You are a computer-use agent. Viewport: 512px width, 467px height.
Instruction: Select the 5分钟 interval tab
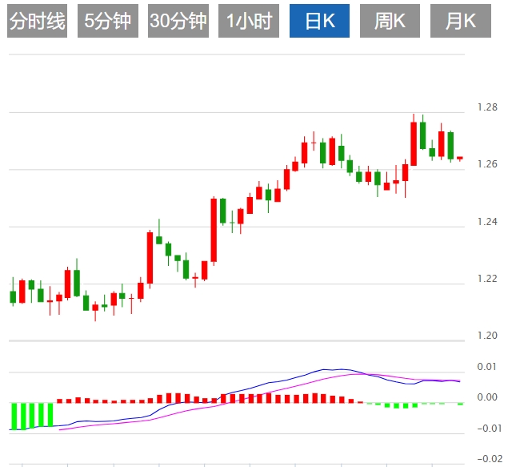tap(108, 21)
